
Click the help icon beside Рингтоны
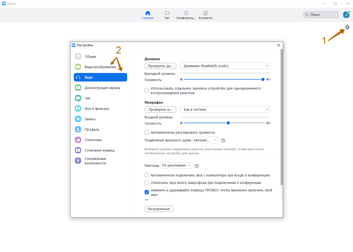tap(197, 166)
